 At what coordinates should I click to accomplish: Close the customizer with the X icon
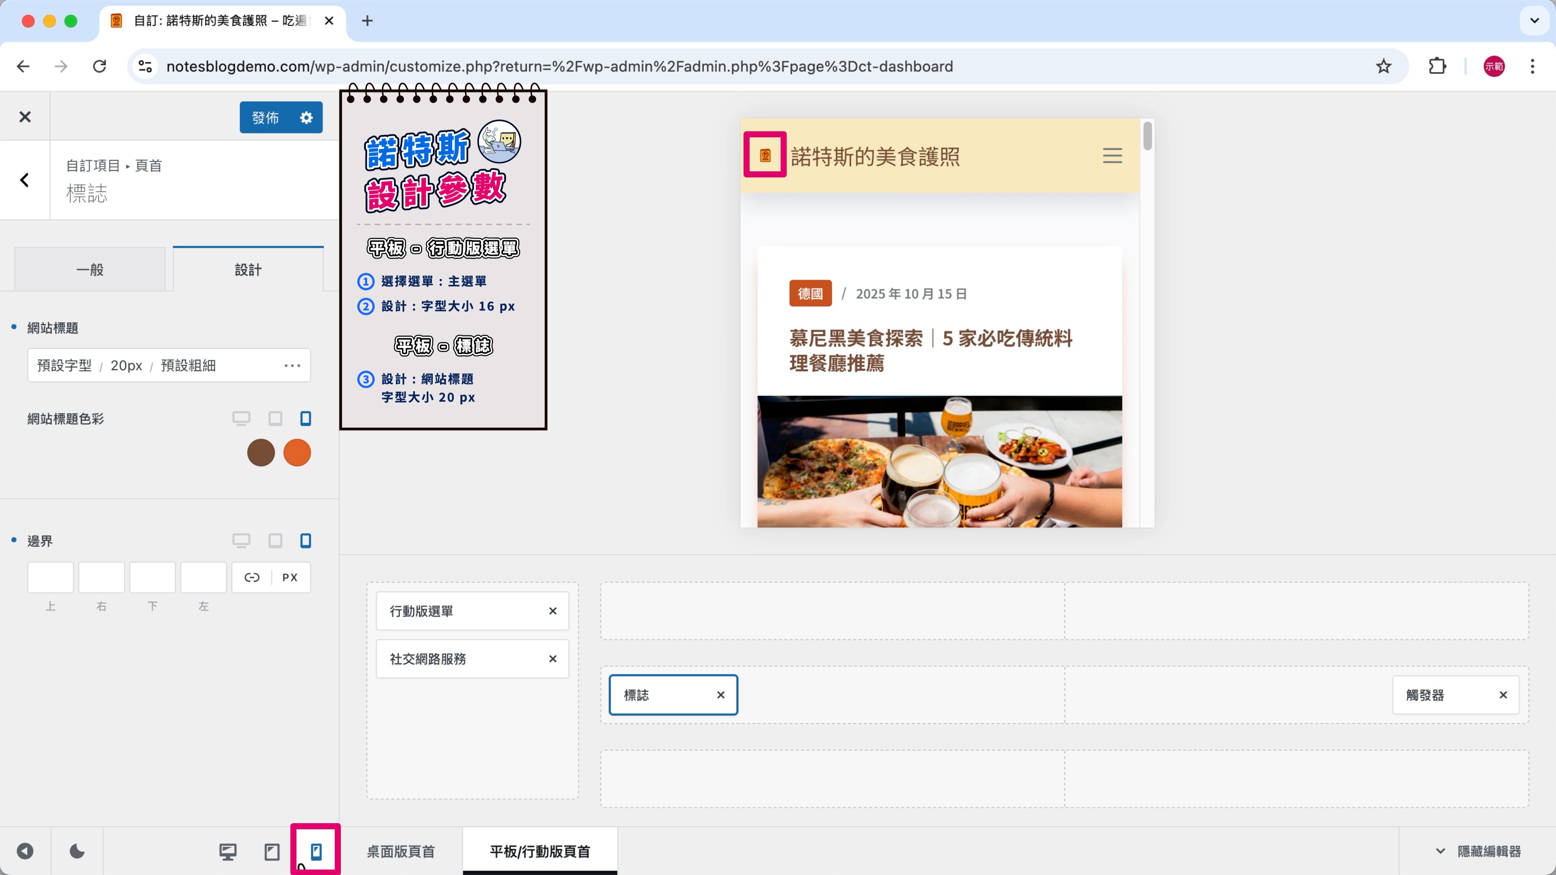(25, 117)
